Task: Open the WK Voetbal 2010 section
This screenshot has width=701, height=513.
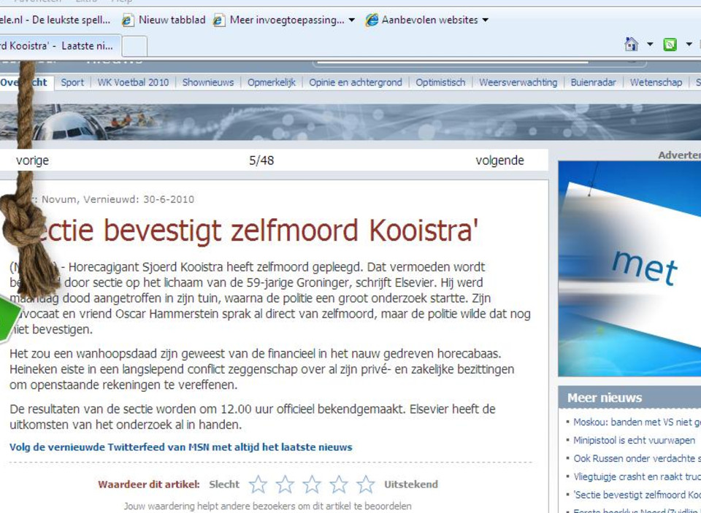Action: 133,82
